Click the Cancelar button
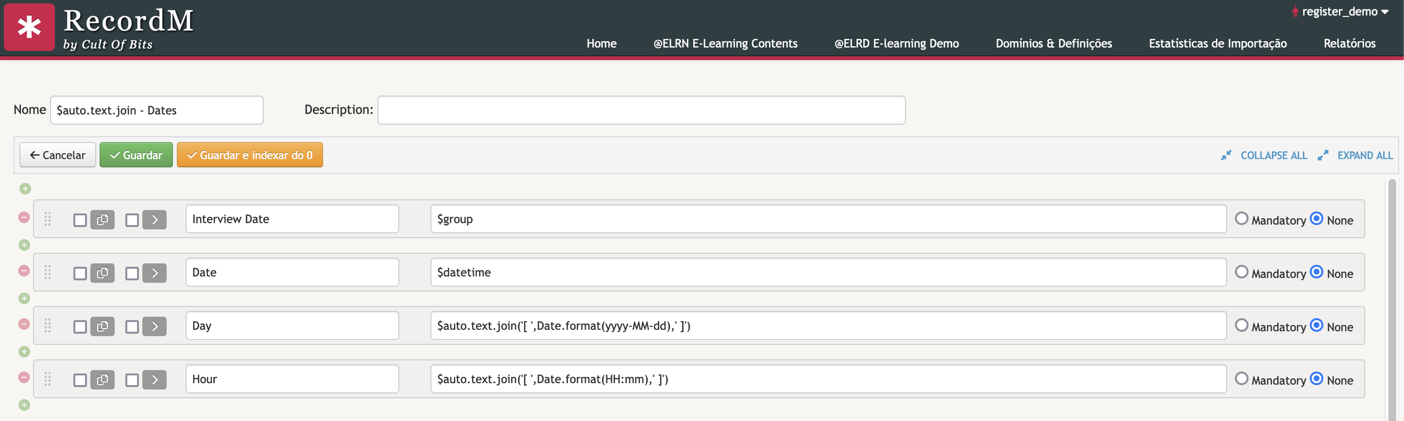The height and width of the screenshot is (421, 1404). [58, 155]
